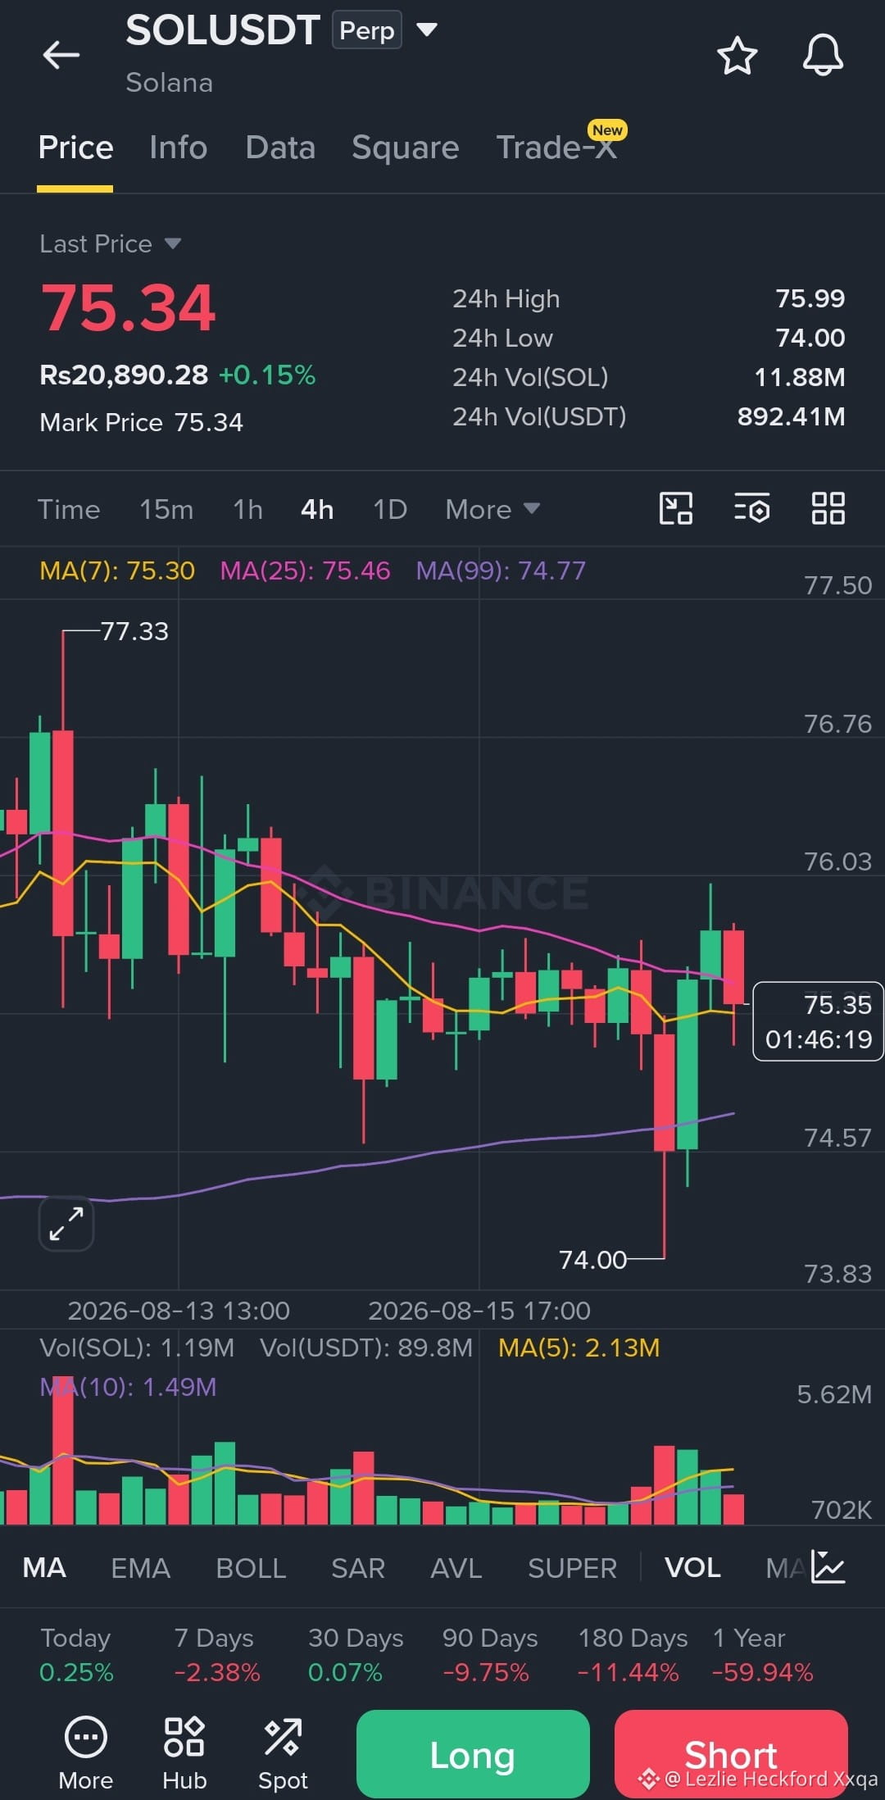Tap the Perp contract badge
The image size is (885, 1800).
click(366, 30)
